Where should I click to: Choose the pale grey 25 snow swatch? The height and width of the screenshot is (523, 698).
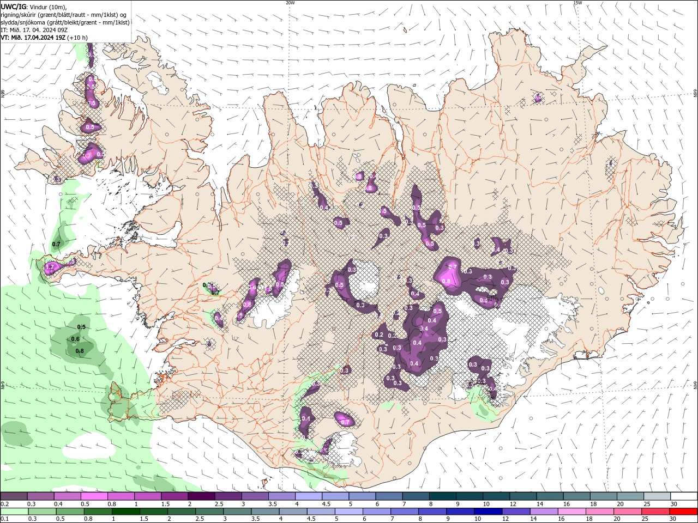[x=657, y=496]
